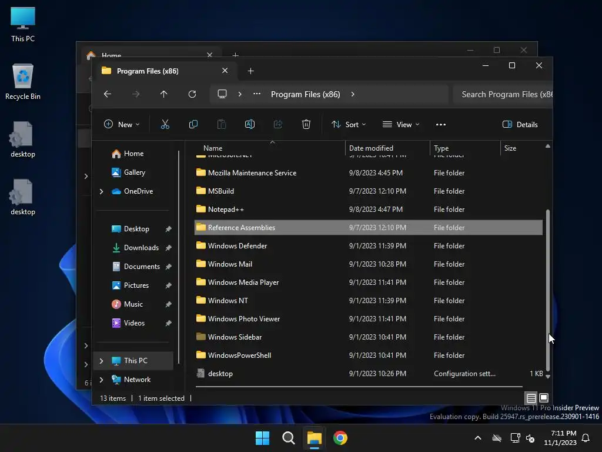
Task: Toggle the Details pane
Action: (520, 125)
